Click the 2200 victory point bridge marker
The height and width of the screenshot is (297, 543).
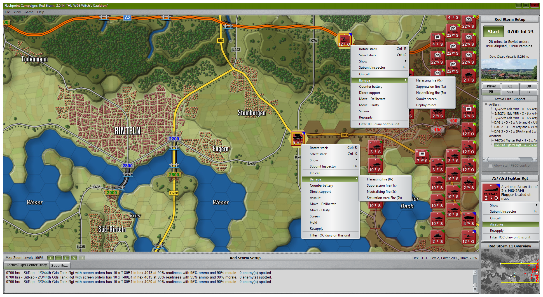[174, 139]
